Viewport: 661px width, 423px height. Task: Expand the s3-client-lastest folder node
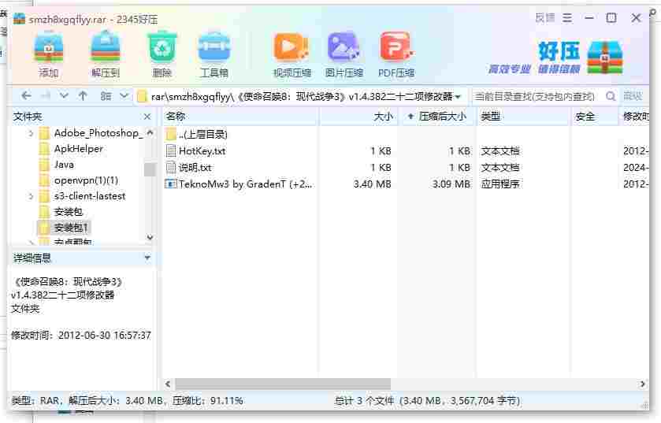point(31,196)
